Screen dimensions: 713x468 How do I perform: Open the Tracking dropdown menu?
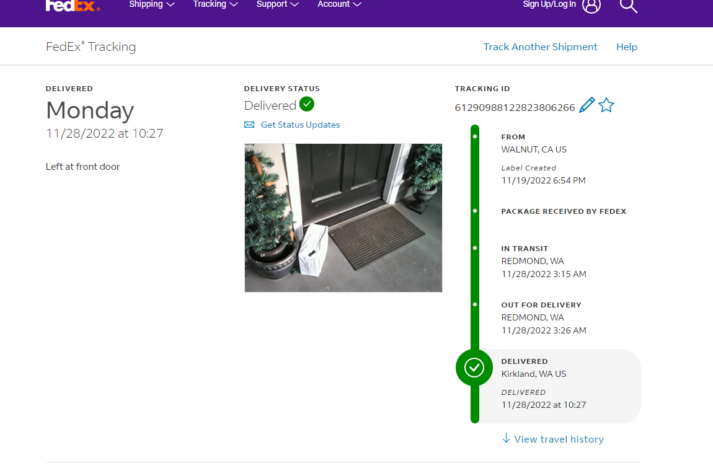(x=215, y=4)
